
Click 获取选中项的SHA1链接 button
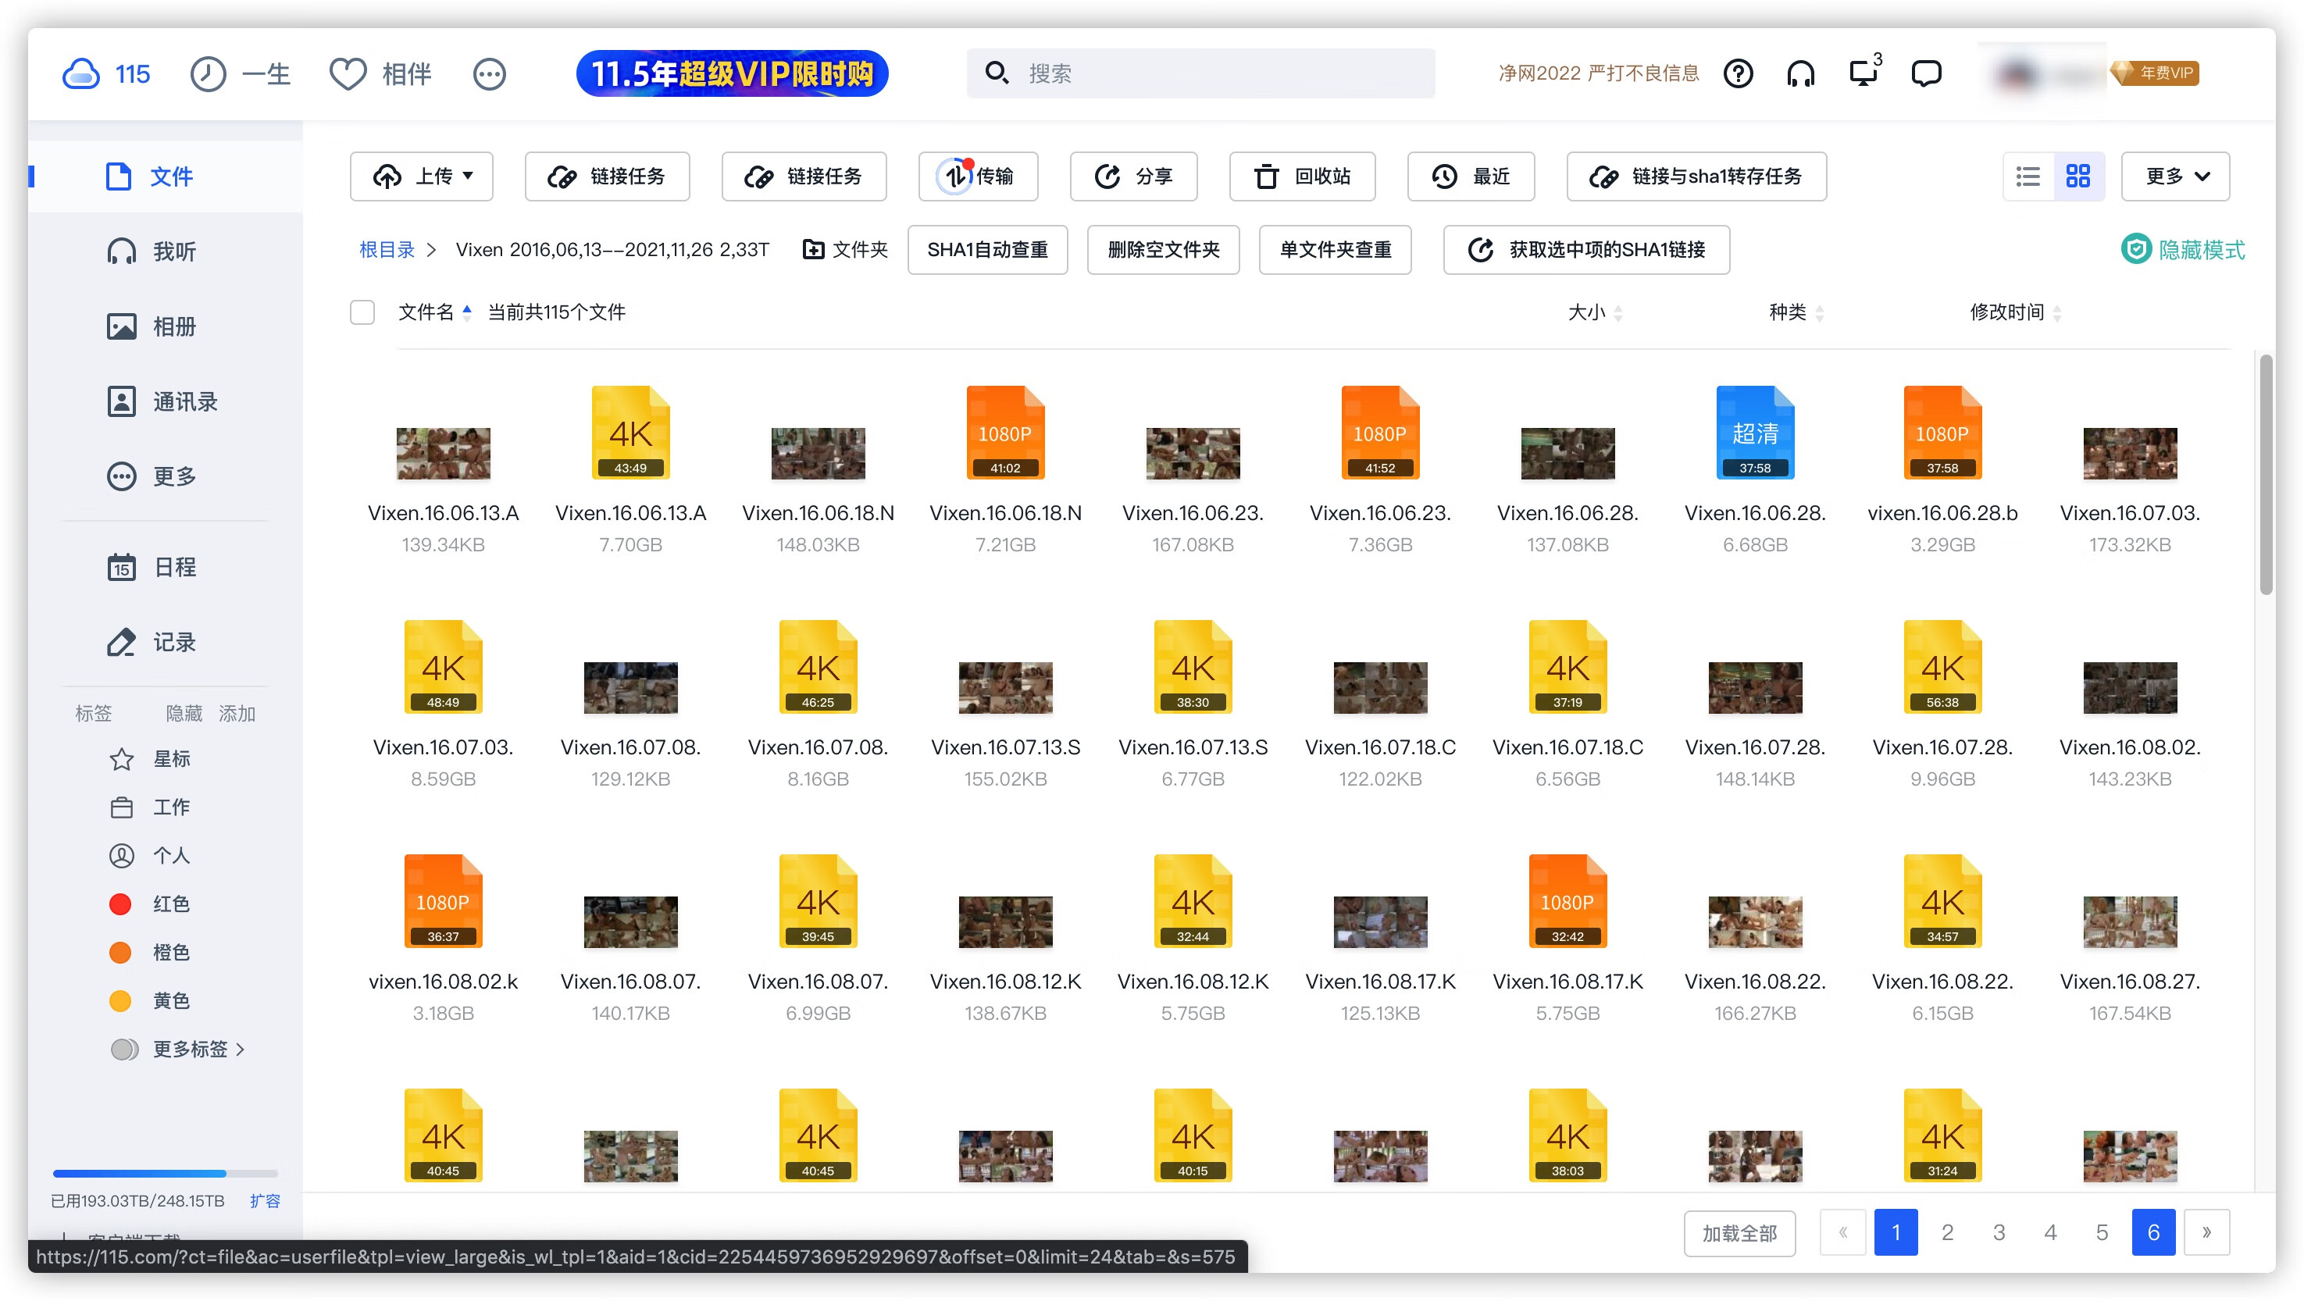(x=1587, y=249)
